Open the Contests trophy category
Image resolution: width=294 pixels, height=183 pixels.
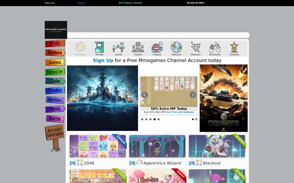point(234,48)
